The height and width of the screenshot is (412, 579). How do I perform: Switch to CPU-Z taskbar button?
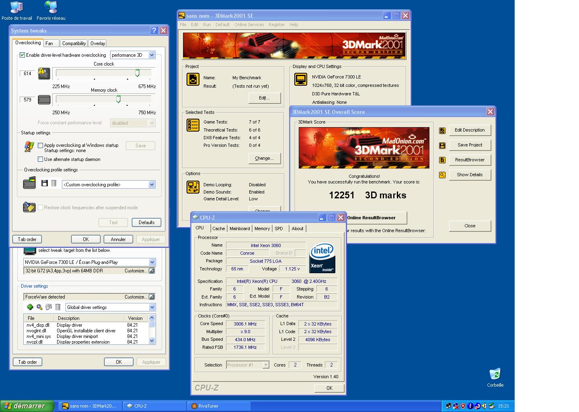(155, 406)
